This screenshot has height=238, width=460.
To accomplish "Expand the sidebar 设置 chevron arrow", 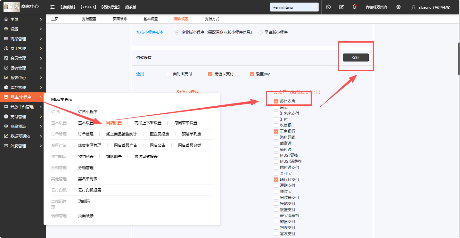I will [x=41, y=29].
